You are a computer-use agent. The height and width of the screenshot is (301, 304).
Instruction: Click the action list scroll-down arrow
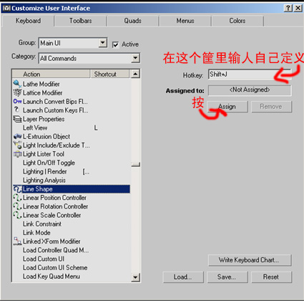[x=135, y=277]
